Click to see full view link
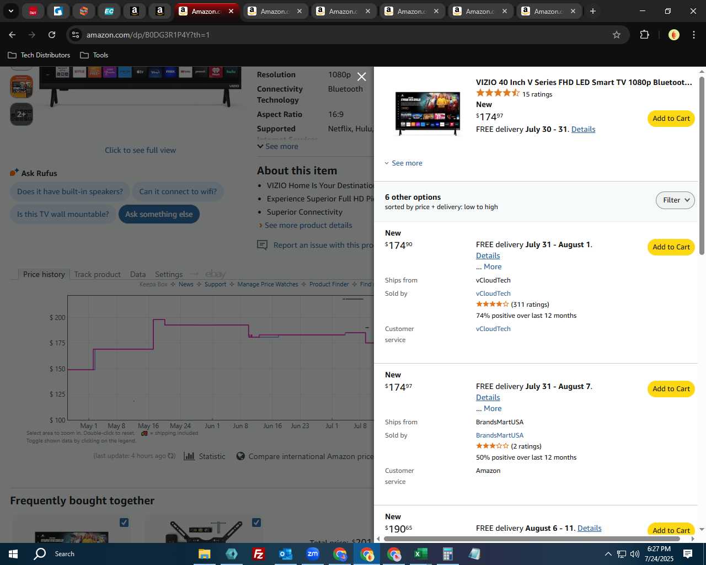This screenshot has height=565, width=706. [141, 150]
